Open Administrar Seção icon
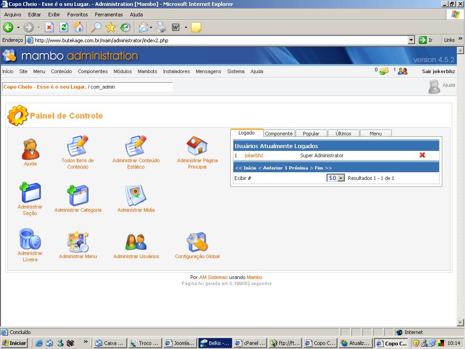465x349 pixels. point(30,192)
